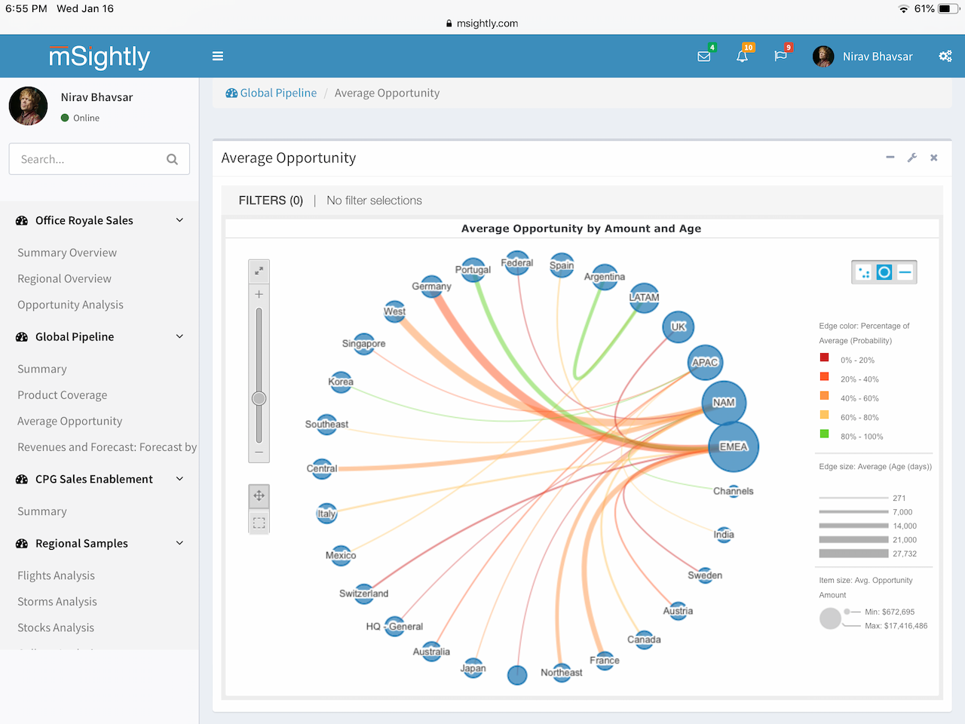Switch to scatter layout icon

864,272
